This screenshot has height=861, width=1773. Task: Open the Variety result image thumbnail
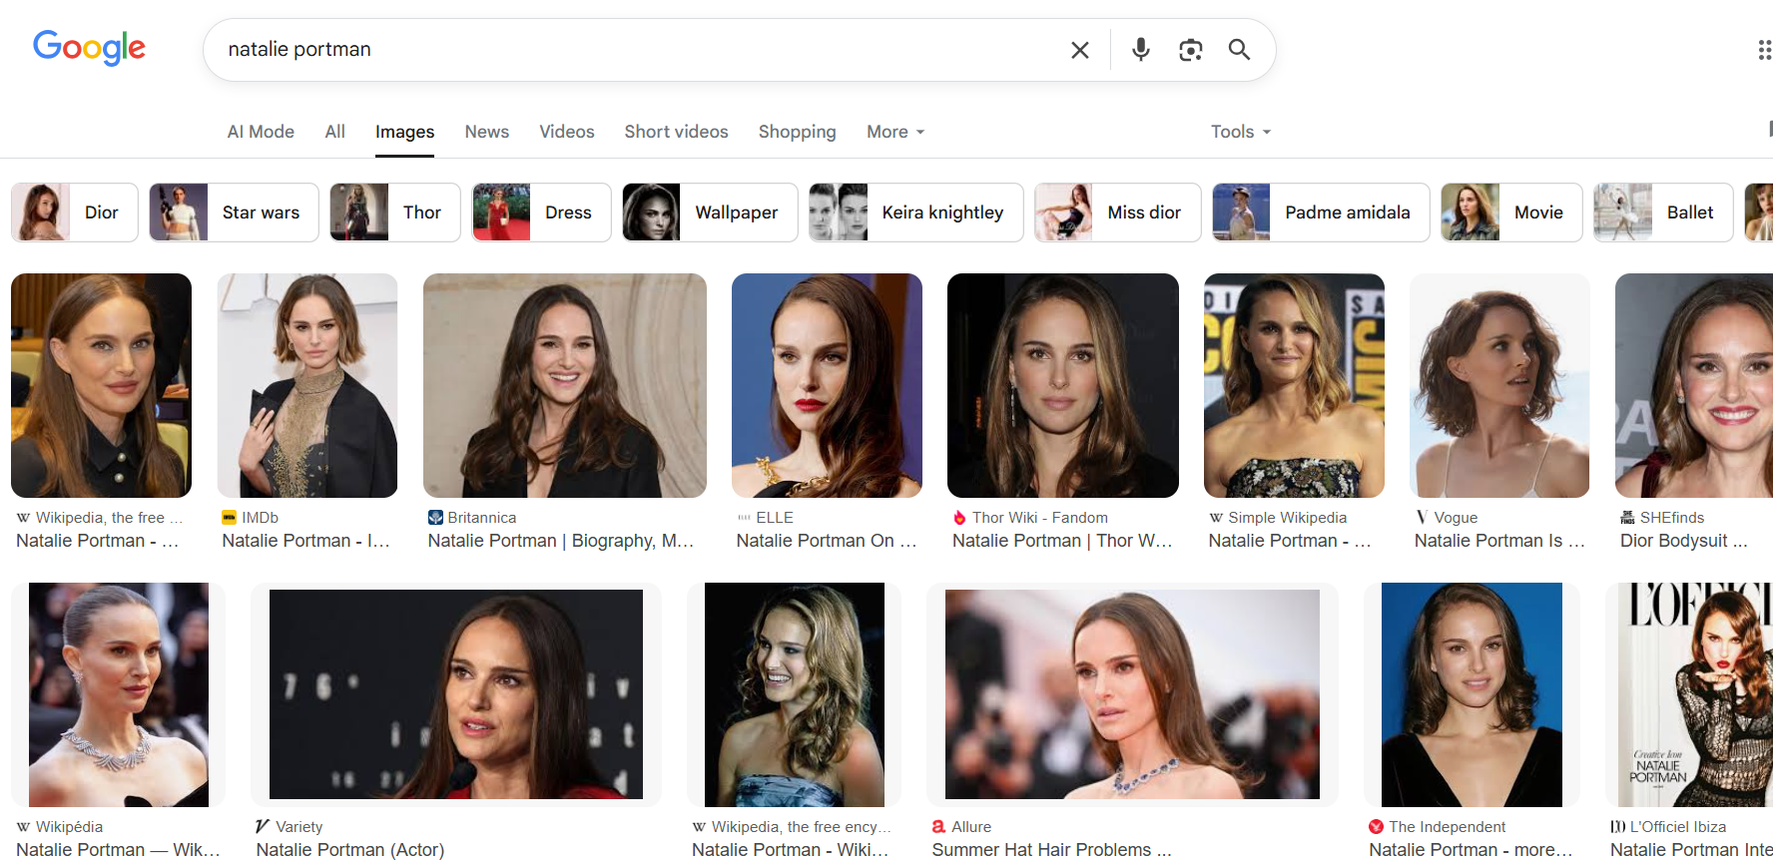[456, 694]
